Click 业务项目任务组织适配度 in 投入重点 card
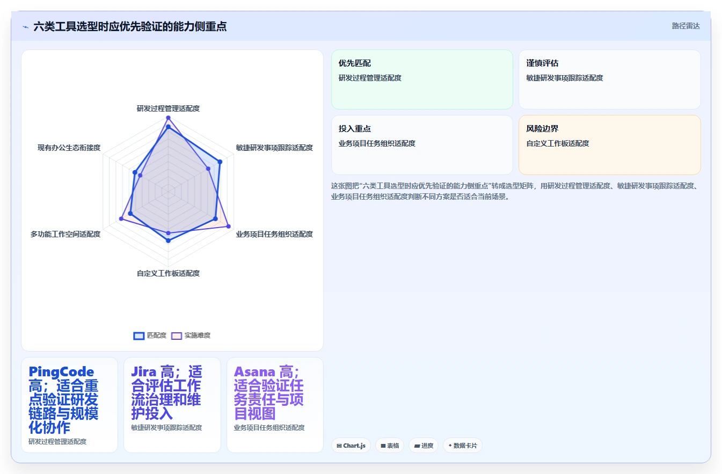 point(377,143)
